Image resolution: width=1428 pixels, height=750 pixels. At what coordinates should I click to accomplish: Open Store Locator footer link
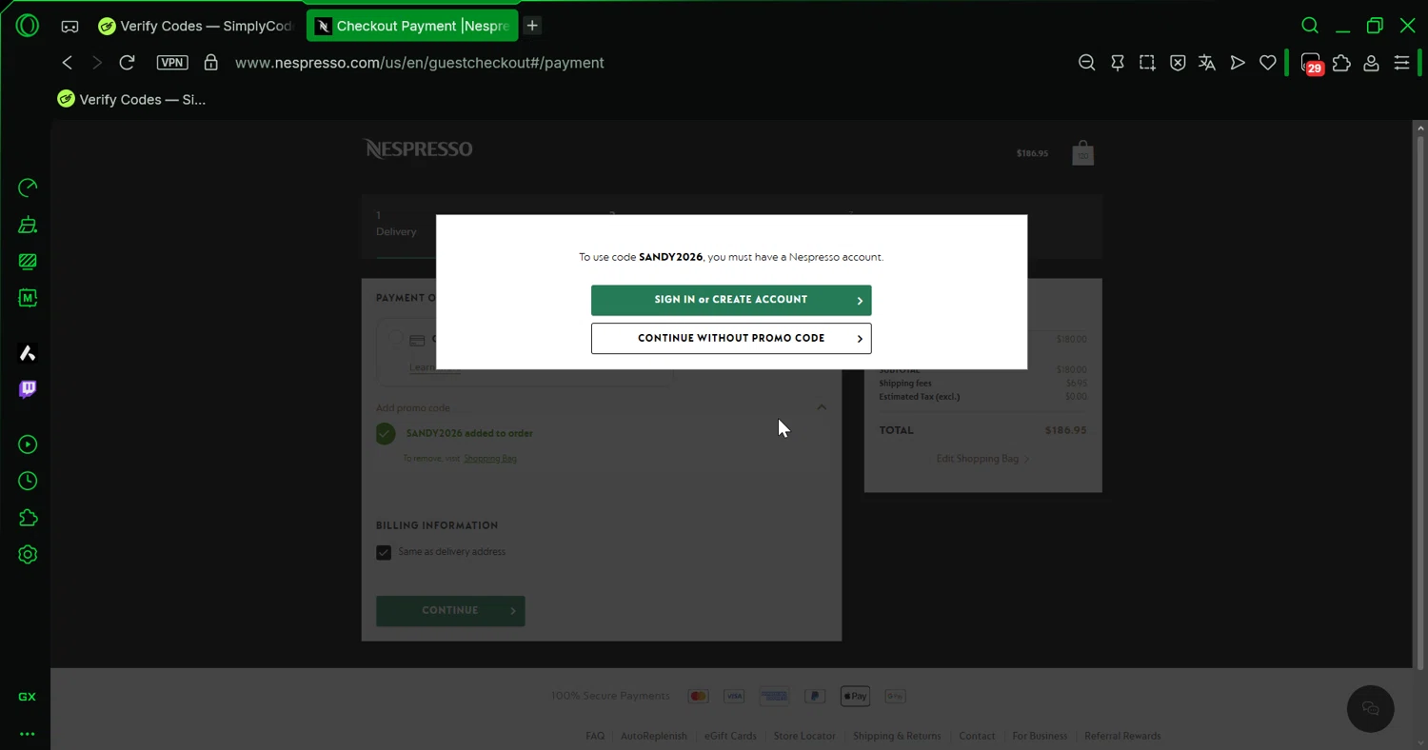804,736
